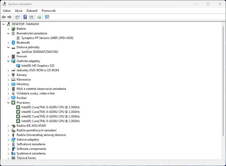
Task: Expand the Sieťové adaptéry category
Action: (8, 140)
